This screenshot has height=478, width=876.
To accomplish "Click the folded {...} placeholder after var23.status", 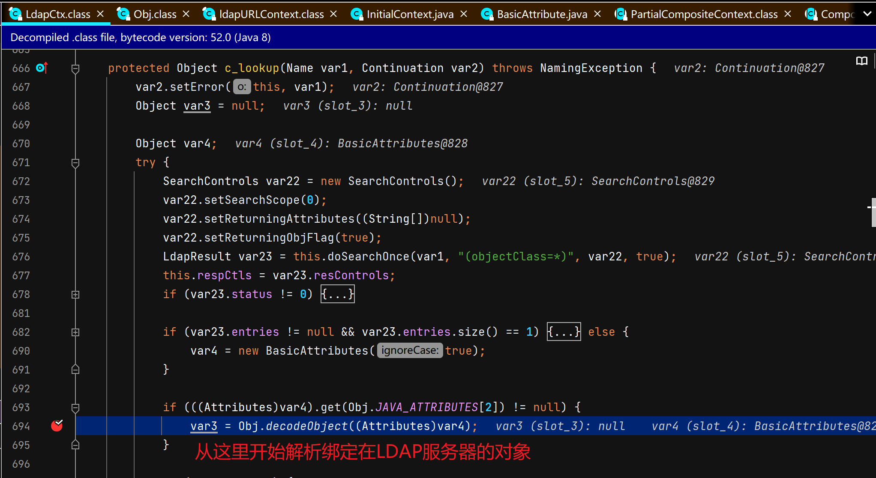I will pos(338,294).
